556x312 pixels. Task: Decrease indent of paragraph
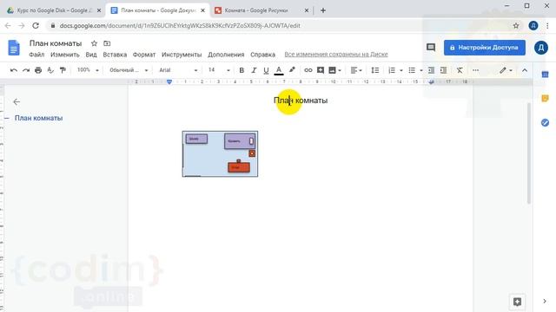431,70
